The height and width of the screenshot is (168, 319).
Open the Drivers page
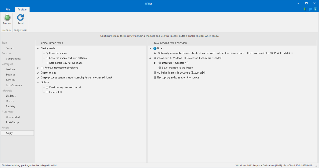coord(10,101)
